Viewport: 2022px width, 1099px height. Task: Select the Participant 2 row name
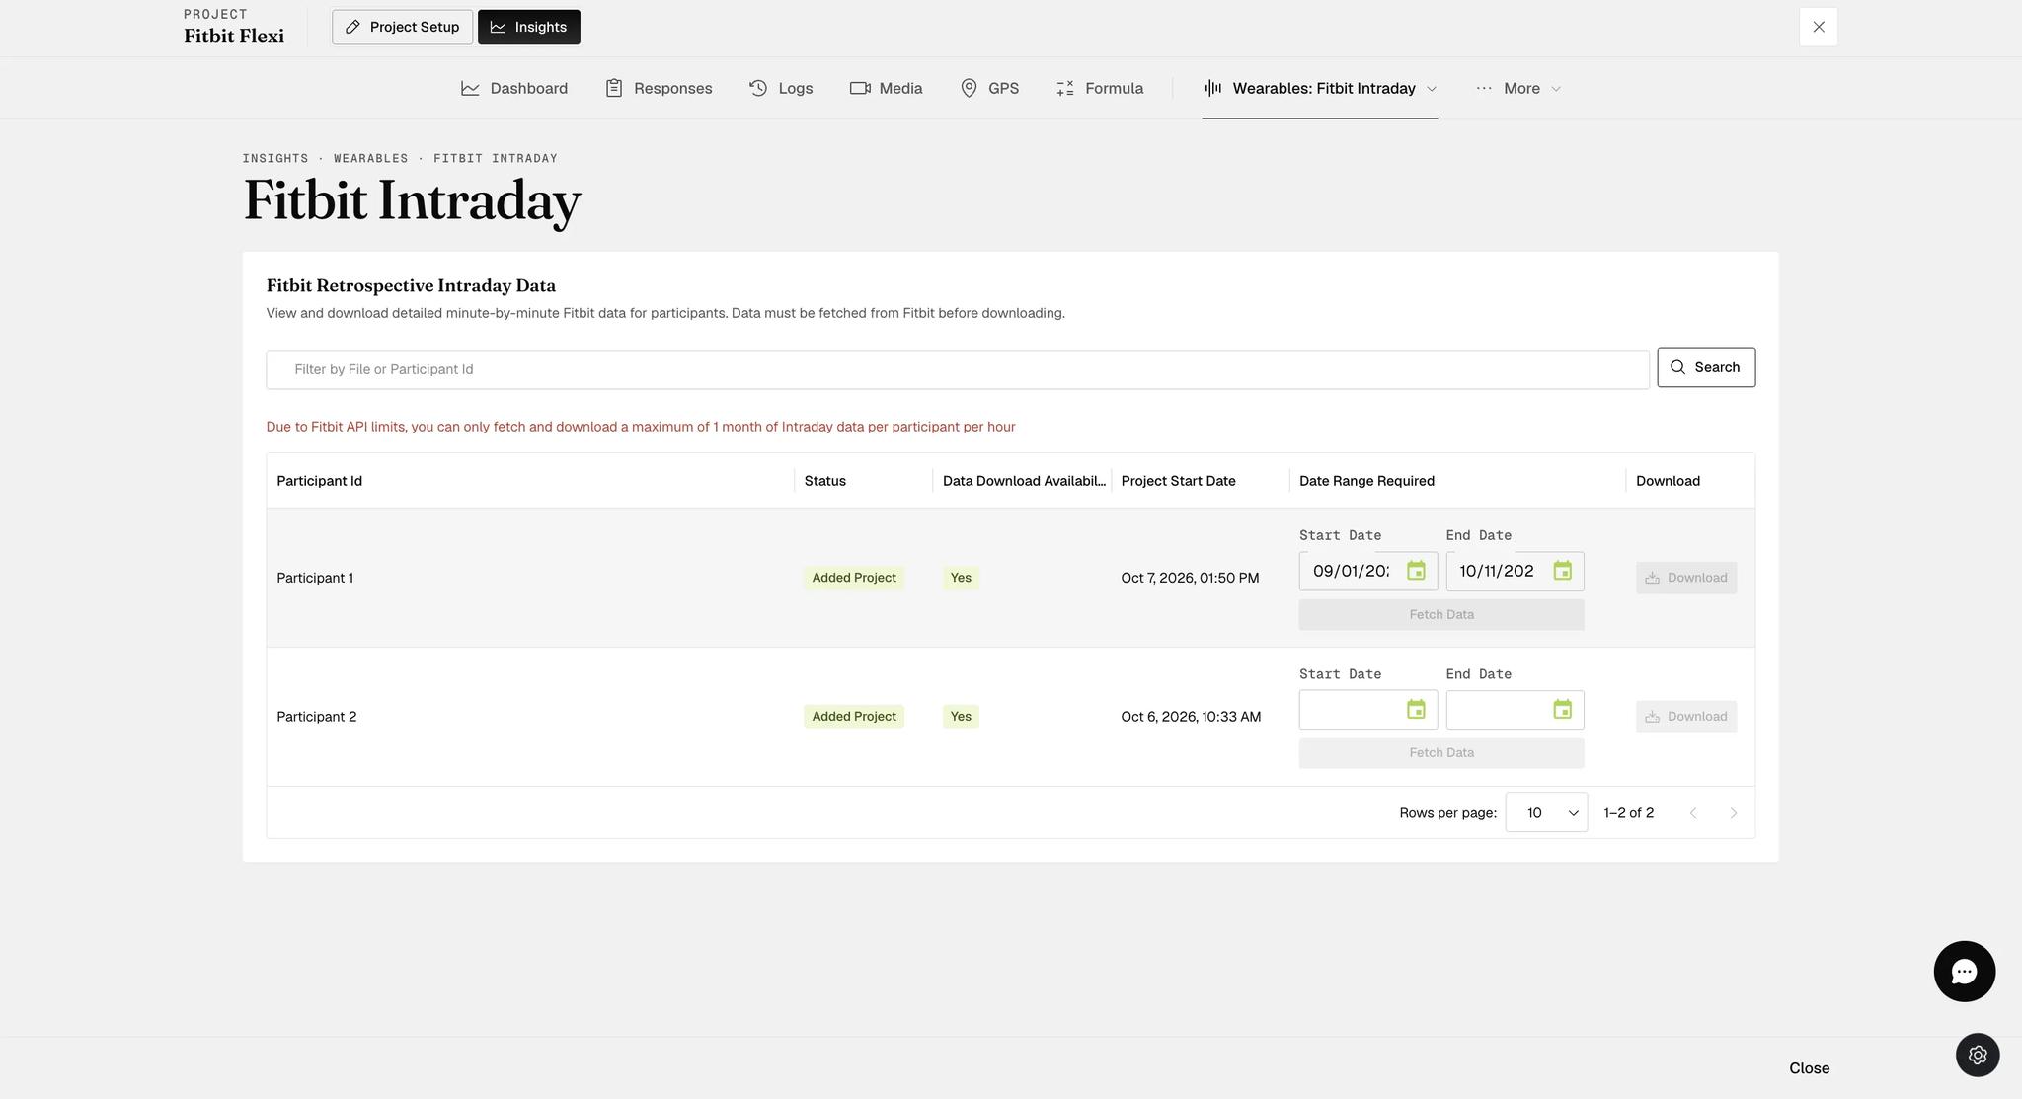(316, 717)
